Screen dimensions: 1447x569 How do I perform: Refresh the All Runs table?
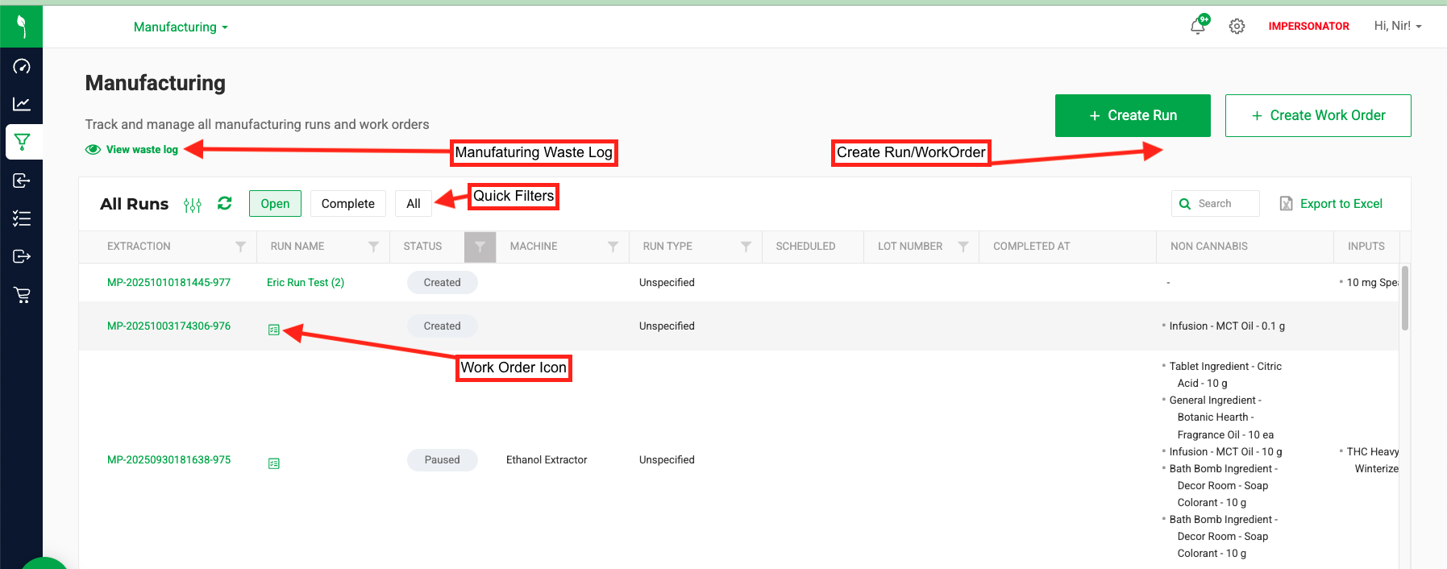coord(225,203)
